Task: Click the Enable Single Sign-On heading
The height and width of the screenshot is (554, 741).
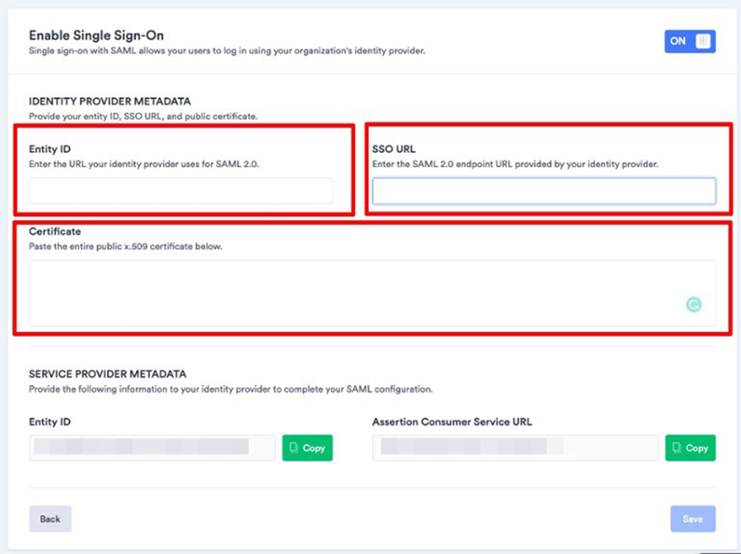Action: click(x=96, y=35)
